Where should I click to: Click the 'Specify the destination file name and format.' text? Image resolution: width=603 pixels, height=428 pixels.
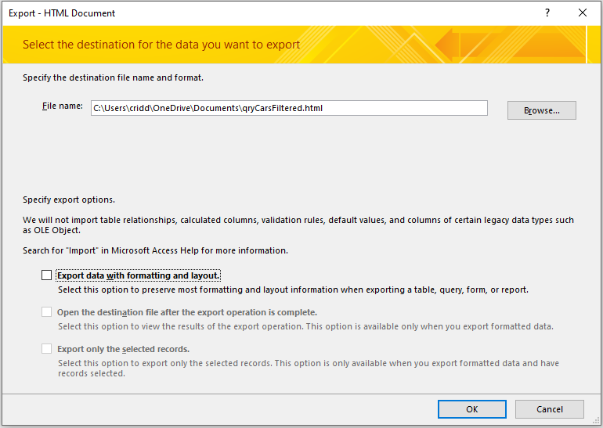(113, 77)
